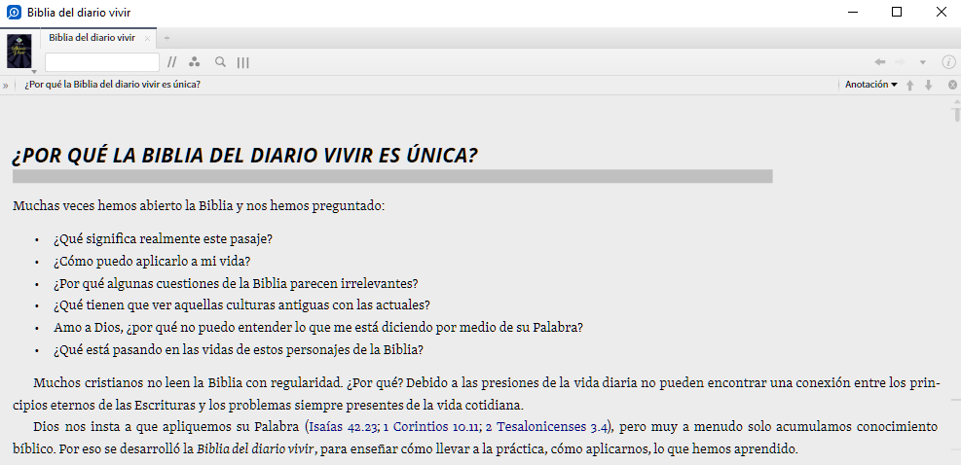Open navigation history dropdown arrow
This screenshot has height=465, width=961.
click(x=922, y=62)
